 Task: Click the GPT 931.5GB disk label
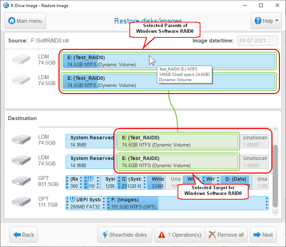[48, 181]
